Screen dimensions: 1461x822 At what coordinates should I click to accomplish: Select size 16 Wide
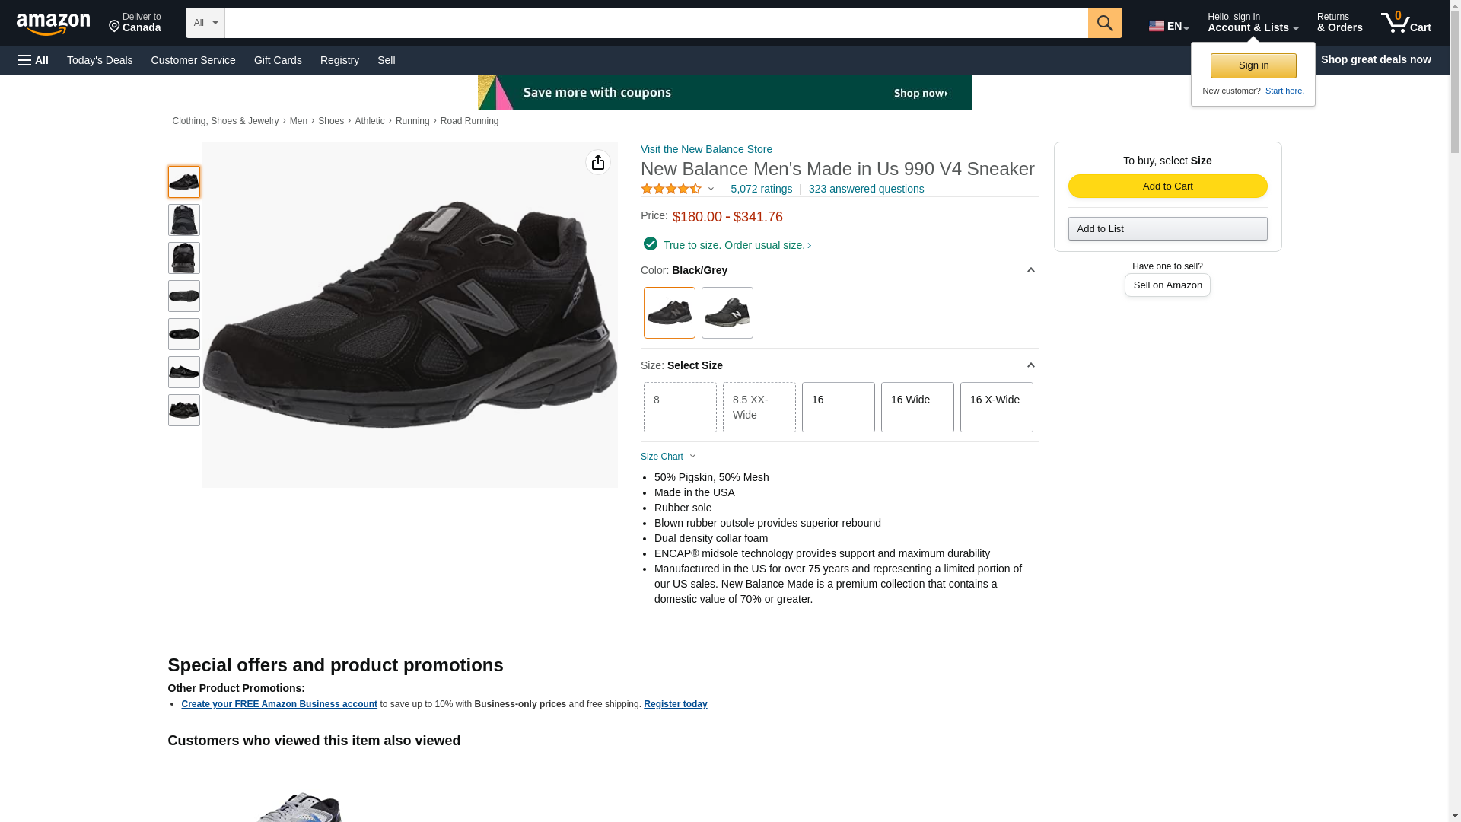[x=917, y=407]
